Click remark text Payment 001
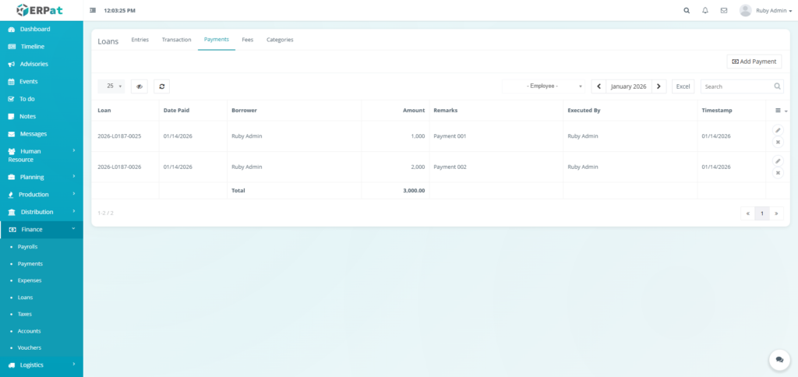Screen dimensions: 798x377 click(x=450, y=136)
